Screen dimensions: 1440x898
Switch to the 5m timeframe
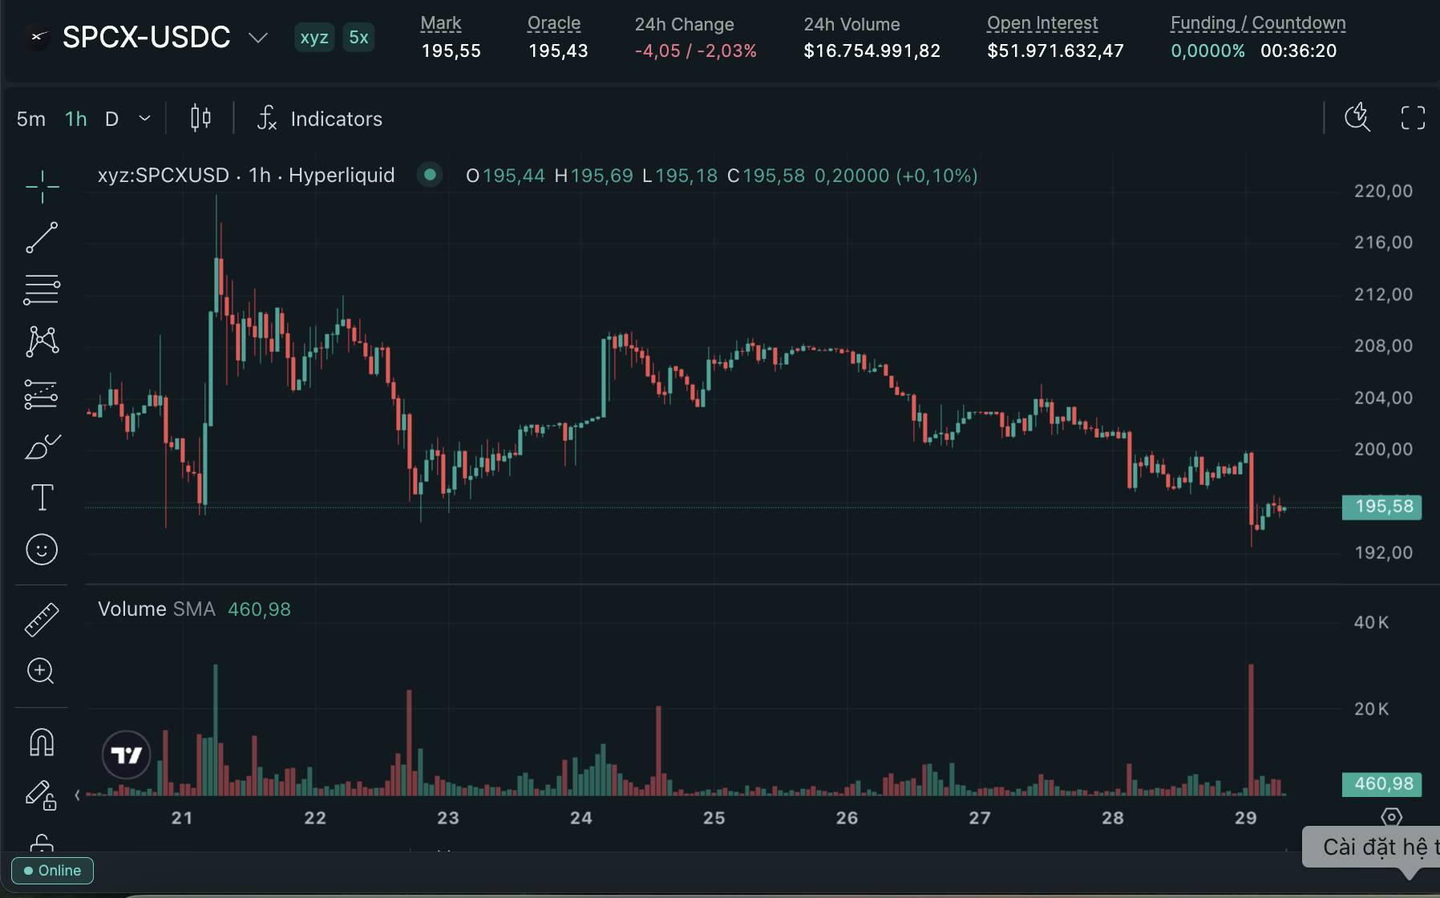pyautogui.click(x=31, y=119)
